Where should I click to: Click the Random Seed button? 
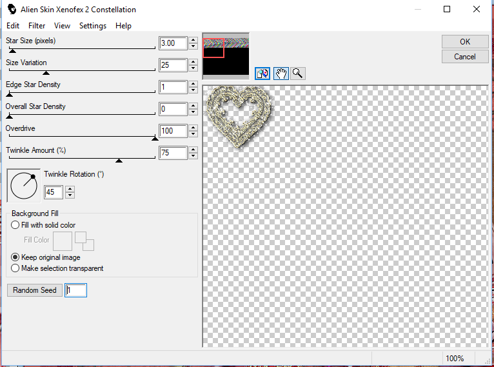pyautogui.click(x=35, y=290)
